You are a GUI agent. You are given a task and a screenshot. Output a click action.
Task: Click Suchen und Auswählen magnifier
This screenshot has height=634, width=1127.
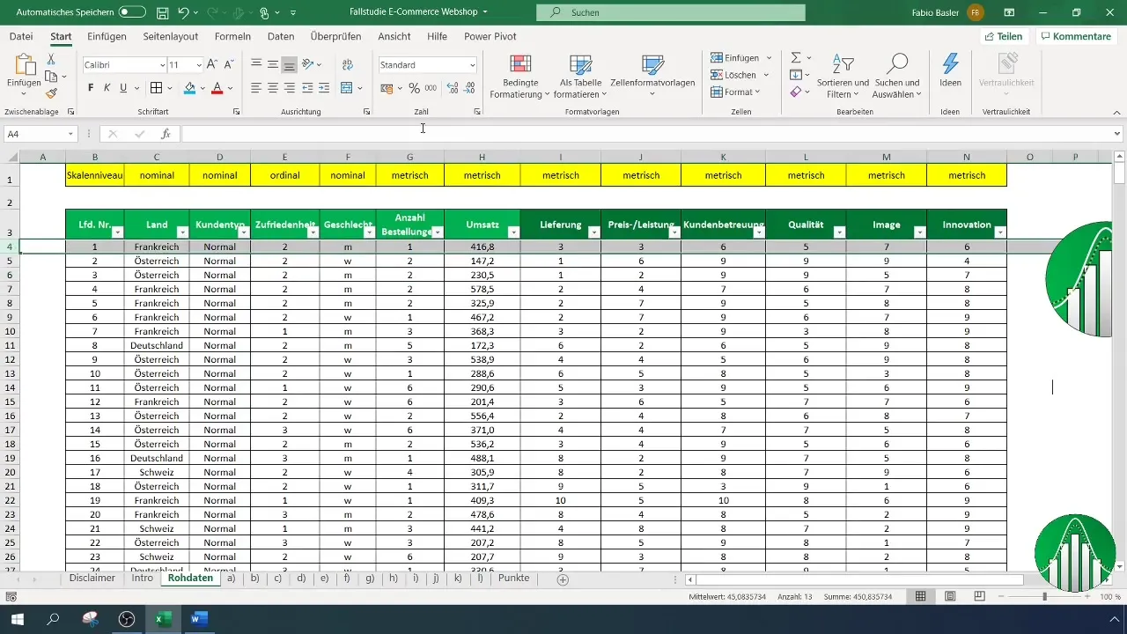tap(897, 77)
